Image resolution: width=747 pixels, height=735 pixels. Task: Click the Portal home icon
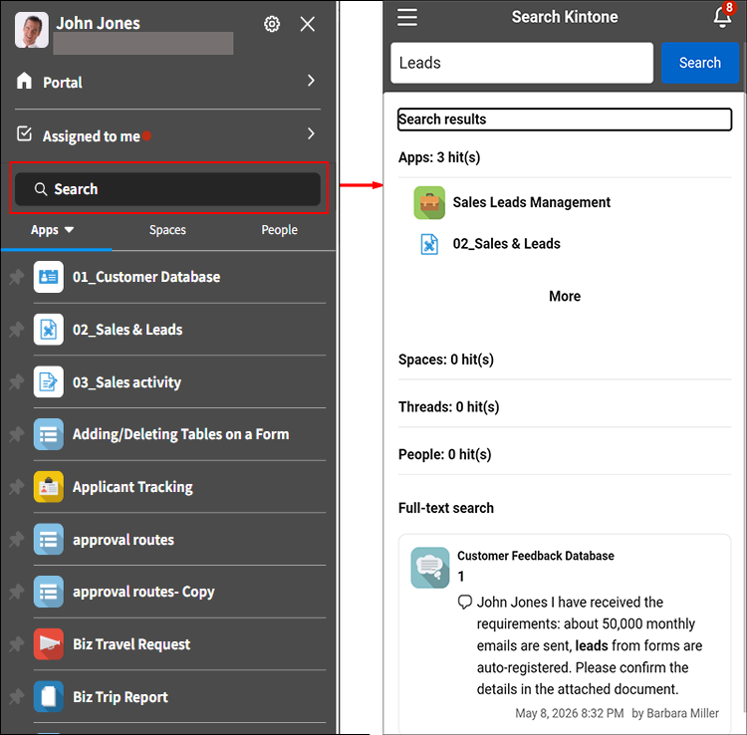[x=24, y=81]
